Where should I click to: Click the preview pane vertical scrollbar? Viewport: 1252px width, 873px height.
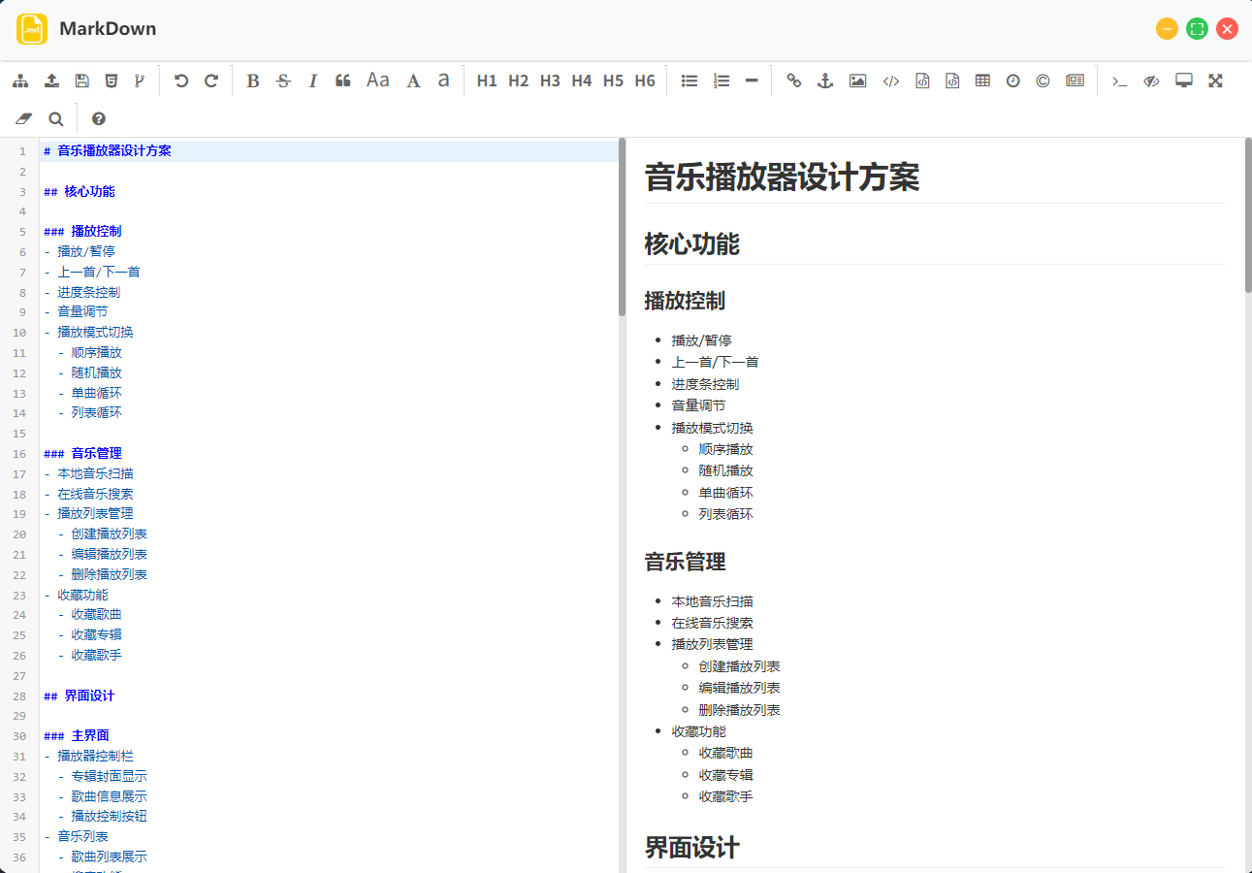(1248, 216)
